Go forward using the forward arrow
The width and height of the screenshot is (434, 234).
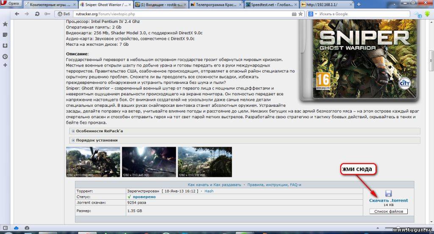[27, 14]
